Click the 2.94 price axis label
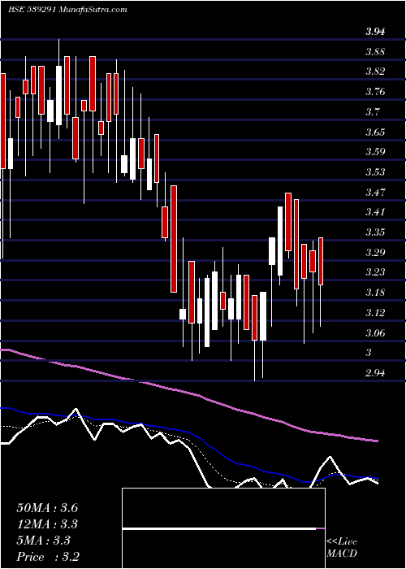This screenshot has height=569, width=406. [375, 372]
